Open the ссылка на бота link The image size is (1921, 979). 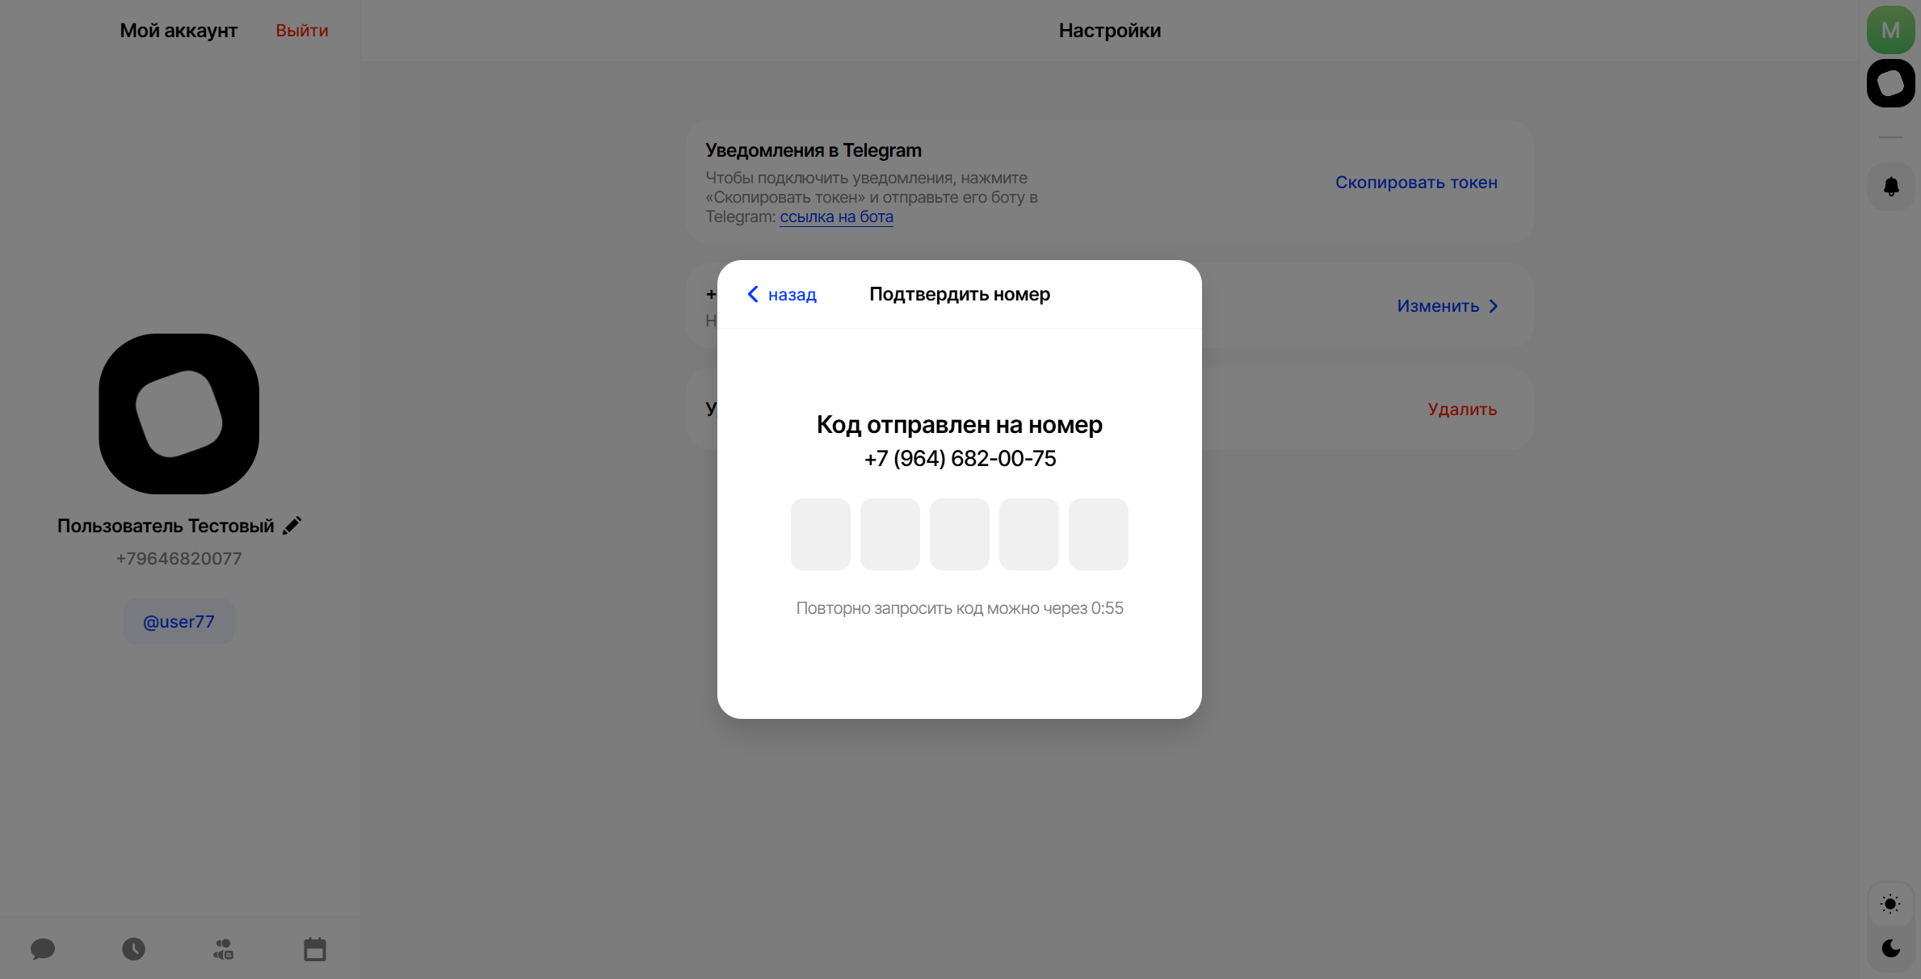(836, 216)
